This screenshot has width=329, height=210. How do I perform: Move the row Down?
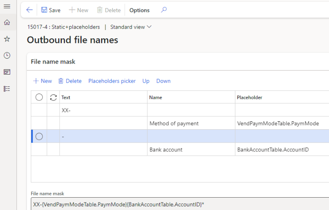coord(163,81)
